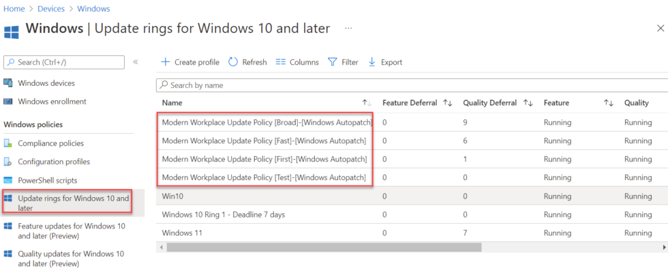Click the Columns label in the toolbar
The width and height of the screenshot is (668, 268).
click(304, 62)
